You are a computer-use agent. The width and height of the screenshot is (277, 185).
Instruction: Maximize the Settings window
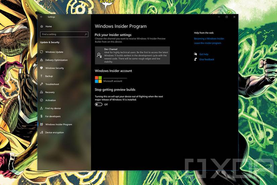[227, 17]
